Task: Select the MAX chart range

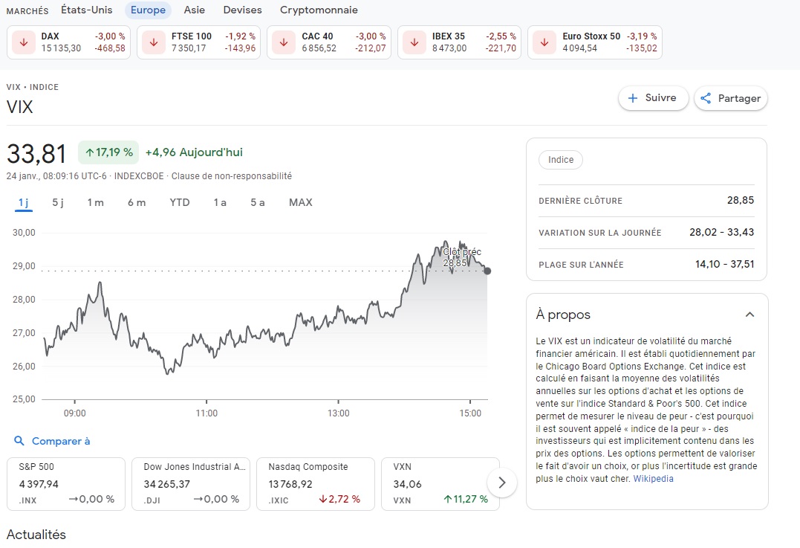Action: [301, 202]
